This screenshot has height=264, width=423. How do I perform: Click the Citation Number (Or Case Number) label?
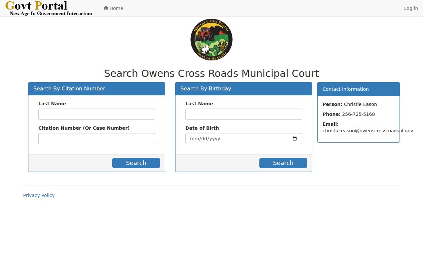84,128
